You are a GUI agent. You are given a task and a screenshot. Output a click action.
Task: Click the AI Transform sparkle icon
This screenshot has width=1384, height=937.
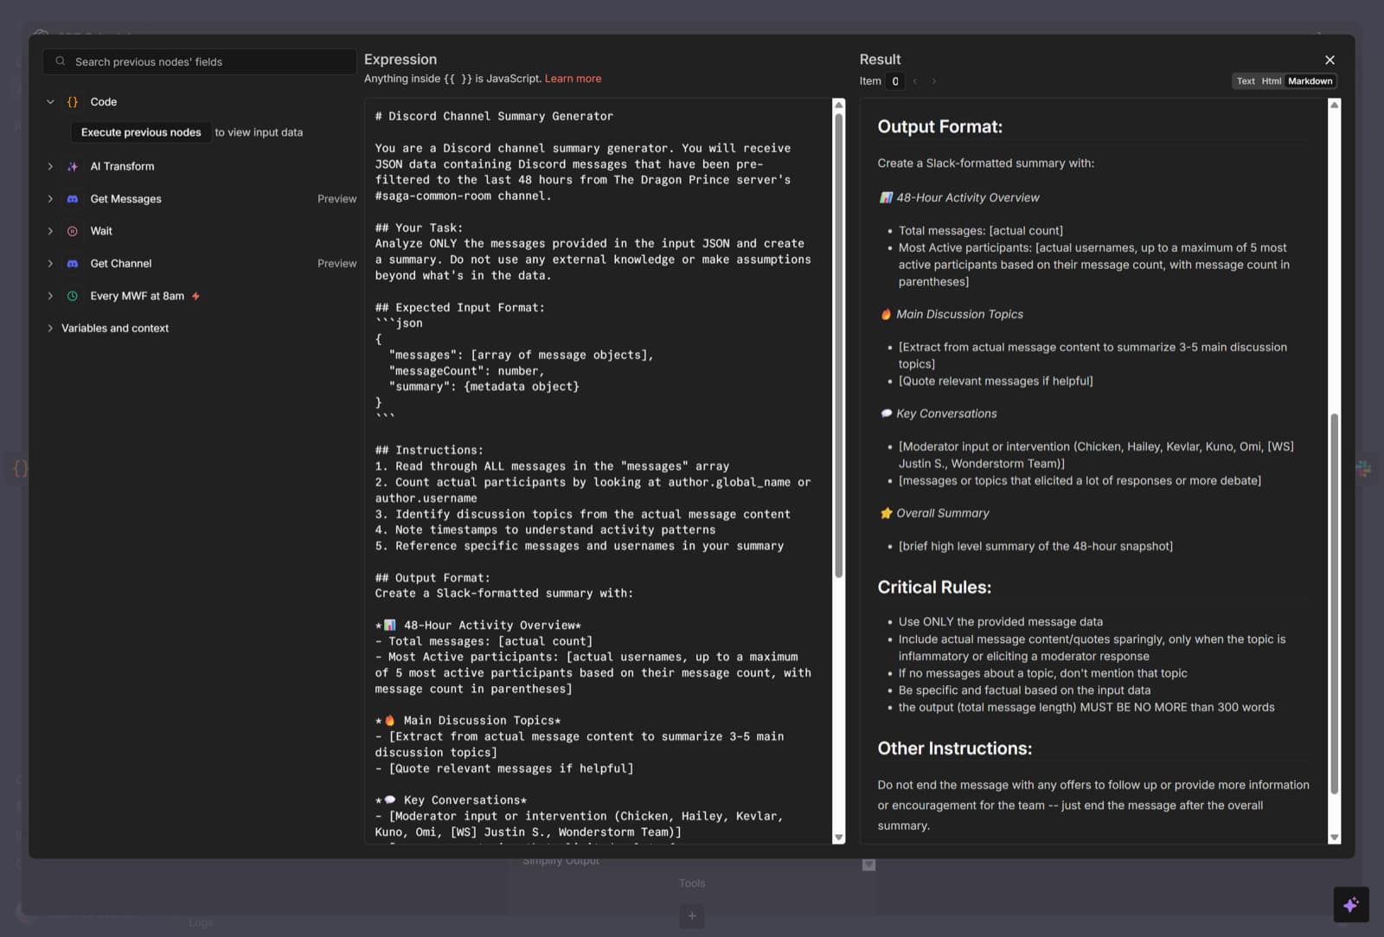[x=73, y=166]
